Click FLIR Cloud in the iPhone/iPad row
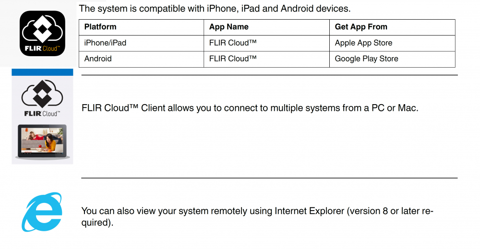480x249 pixels. [x=233, y=43]
